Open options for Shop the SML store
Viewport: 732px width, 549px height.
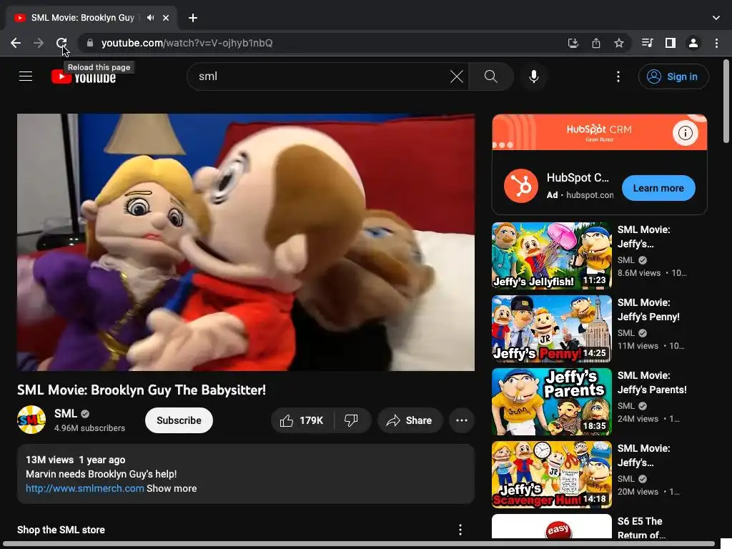(460, 530)
